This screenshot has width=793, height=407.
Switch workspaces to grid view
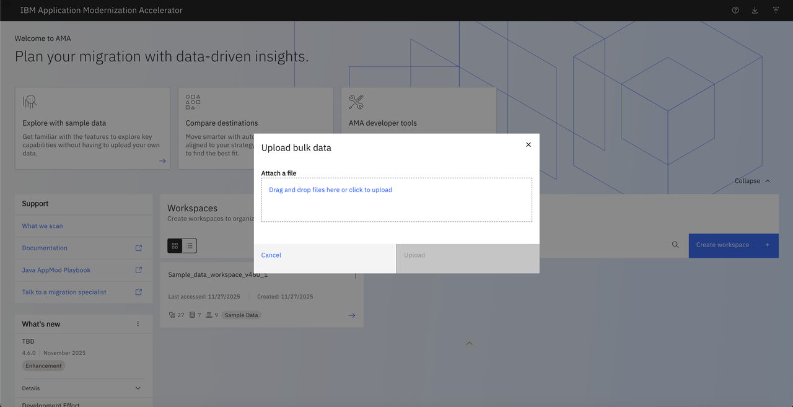[175, 246]
